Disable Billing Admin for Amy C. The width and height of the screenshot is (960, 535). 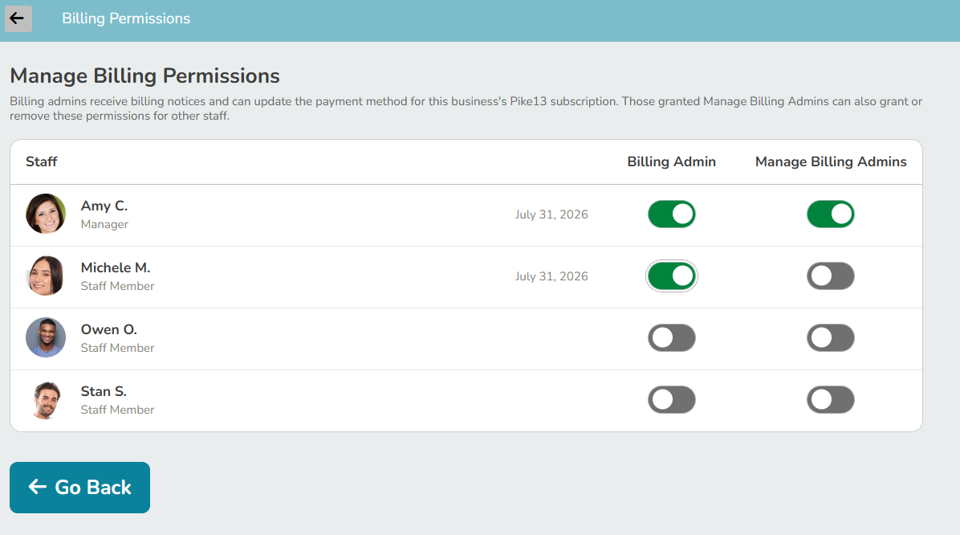tap(672, 214)
